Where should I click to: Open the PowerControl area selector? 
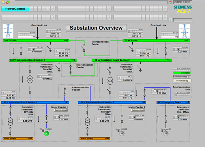pos(14,9)
